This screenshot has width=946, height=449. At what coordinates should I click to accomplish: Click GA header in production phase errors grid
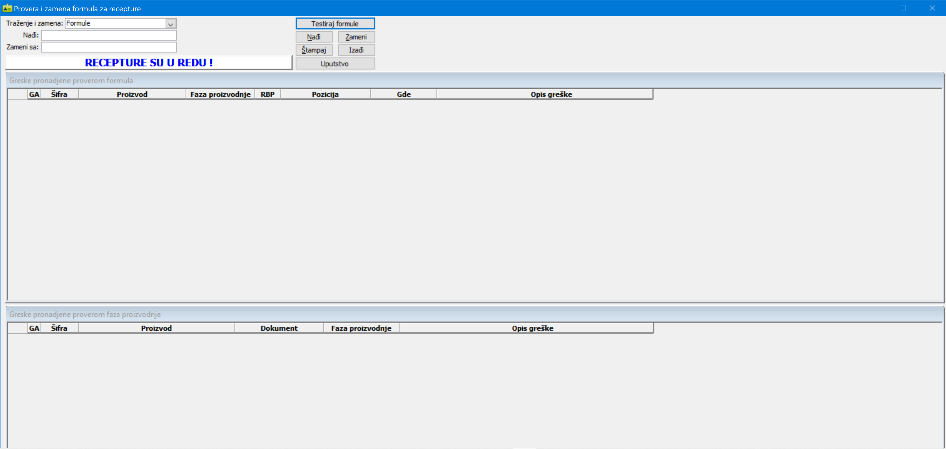coord(34,328)
